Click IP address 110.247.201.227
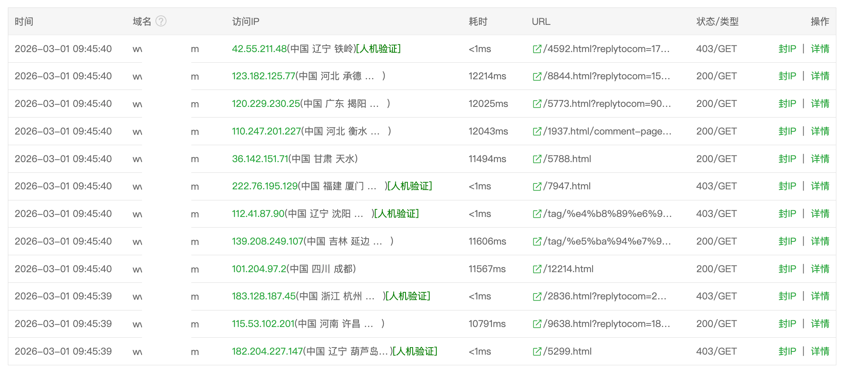This screenshot has height=370, width=845. coord(266,131)
